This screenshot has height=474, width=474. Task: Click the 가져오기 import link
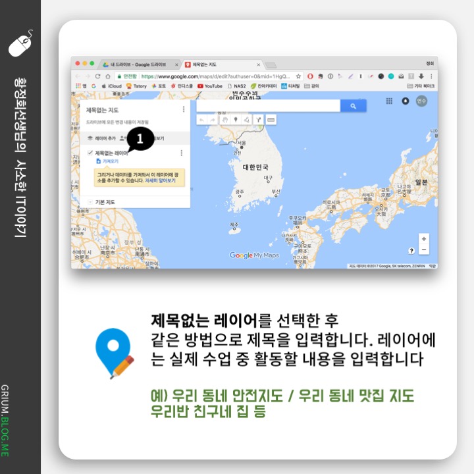pyautogui.click(x=109, y=161)
